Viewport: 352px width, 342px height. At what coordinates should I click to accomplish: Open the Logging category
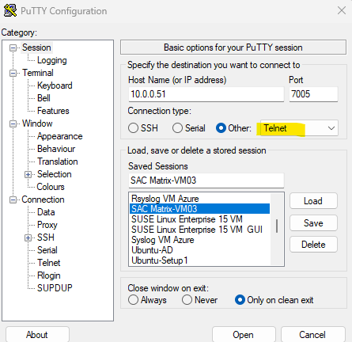tap(52, 60)
